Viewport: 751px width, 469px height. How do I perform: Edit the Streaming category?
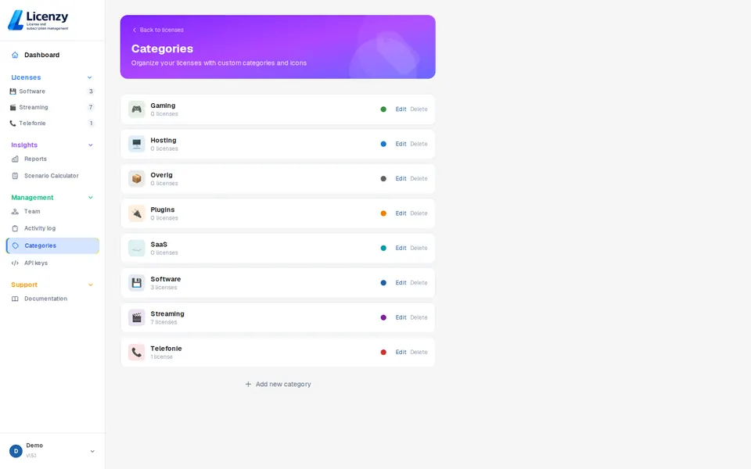[401, 317]
